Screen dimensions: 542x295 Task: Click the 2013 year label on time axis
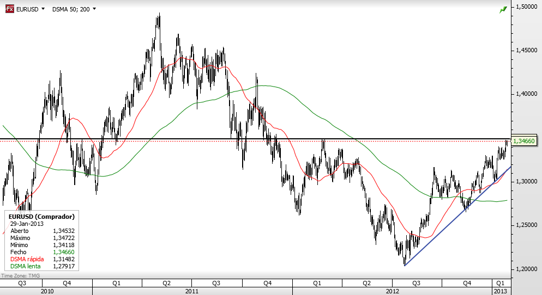coord(500,291)
